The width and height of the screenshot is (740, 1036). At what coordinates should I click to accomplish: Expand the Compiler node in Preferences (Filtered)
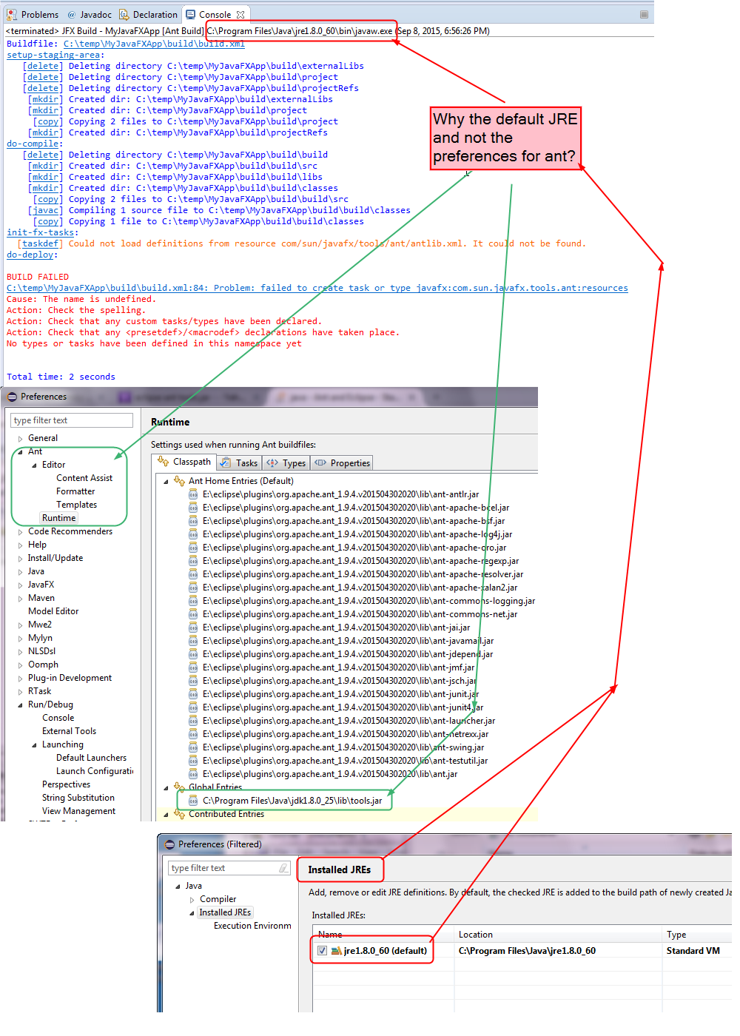pos(192,900)
